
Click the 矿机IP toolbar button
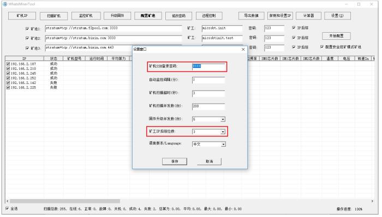click(22, 16)
